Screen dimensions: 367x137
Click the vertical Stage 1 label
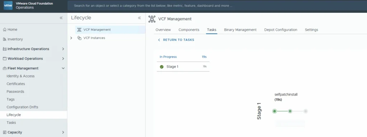point(259,111)
